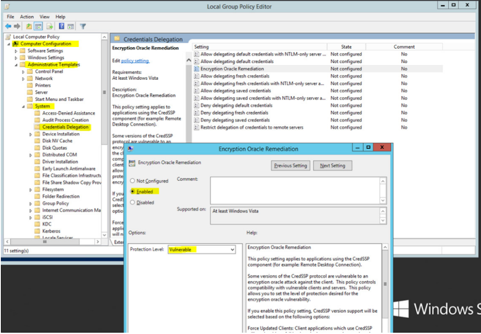The height and width of the screenshot is (334, 481).
Task: Click the Printers folder icon in tree
Action: pos(30,85)
